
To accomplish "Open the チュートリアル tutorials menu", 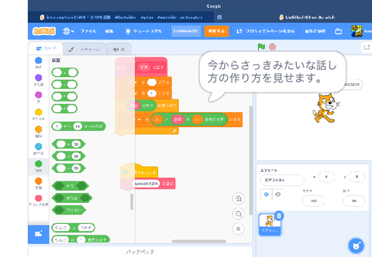I will (143, 31).
